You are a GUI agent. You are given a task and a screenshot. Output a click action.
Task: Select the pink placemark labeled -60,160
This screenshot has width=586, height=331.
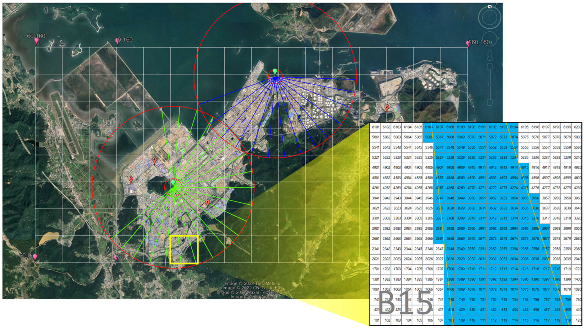point(37,41)
